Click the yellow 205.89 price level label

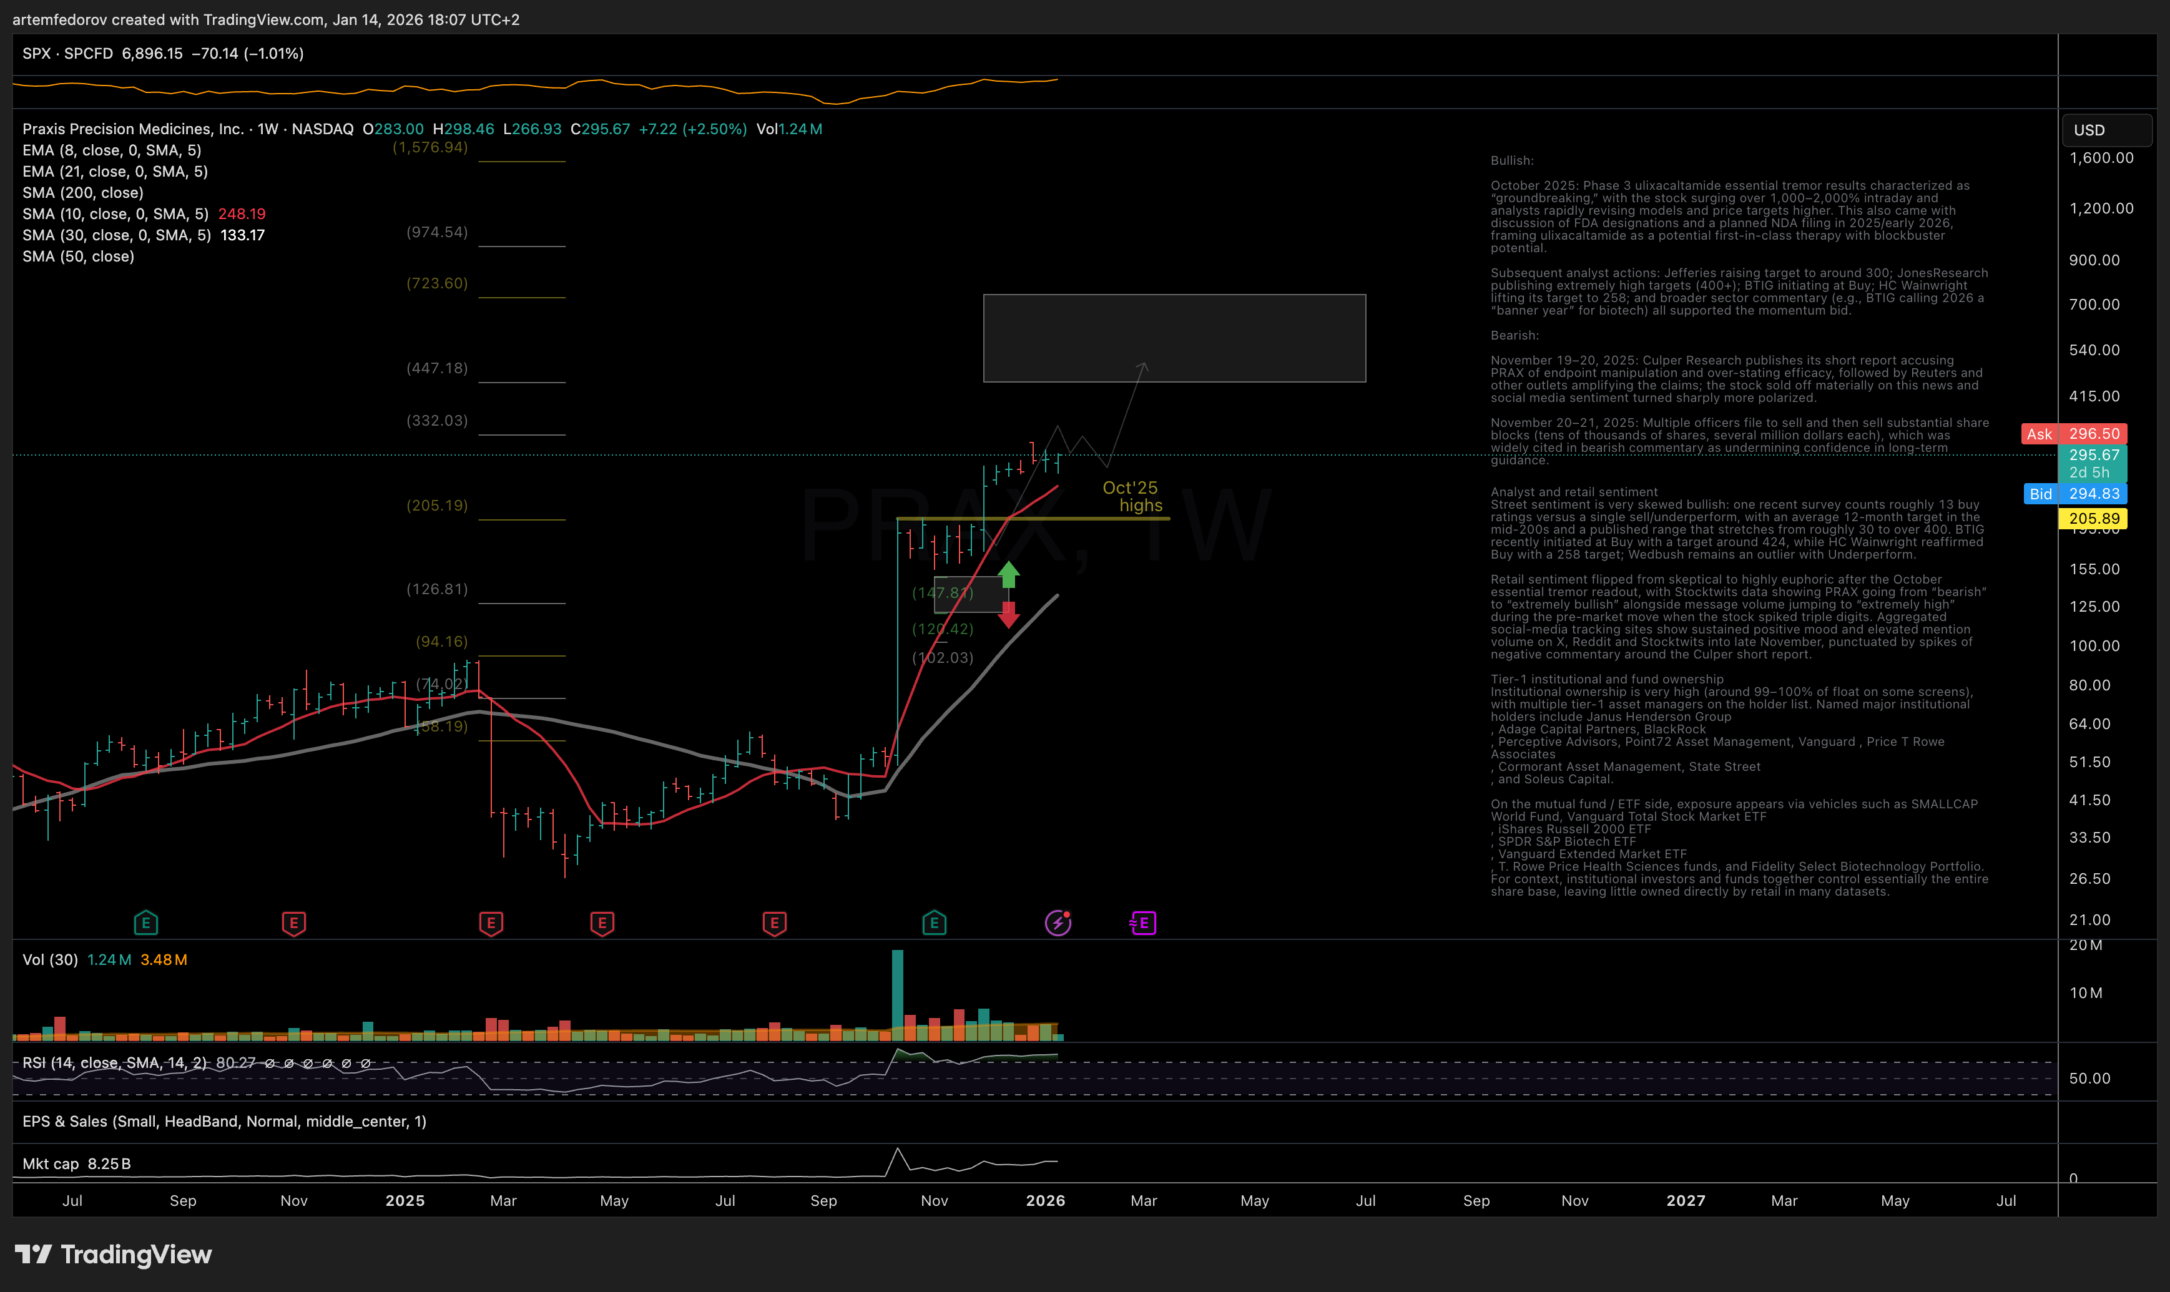(x=2093, y=519)
